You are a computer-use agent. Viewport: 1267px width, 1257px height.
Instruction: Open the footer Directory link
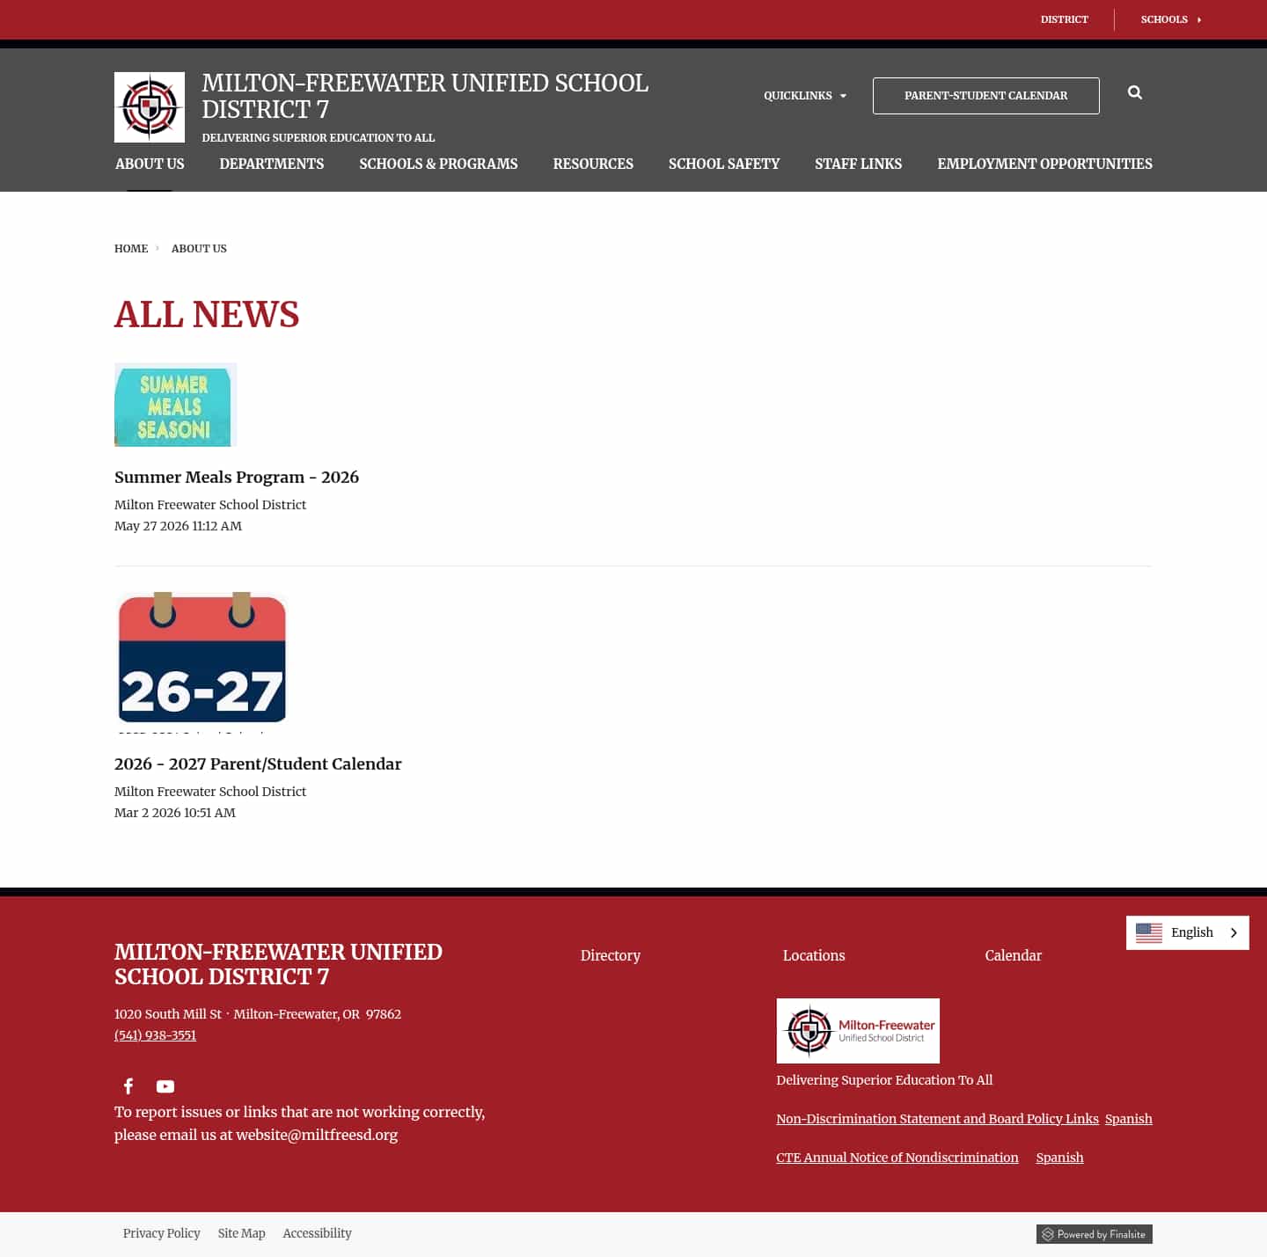pos(611,955)
